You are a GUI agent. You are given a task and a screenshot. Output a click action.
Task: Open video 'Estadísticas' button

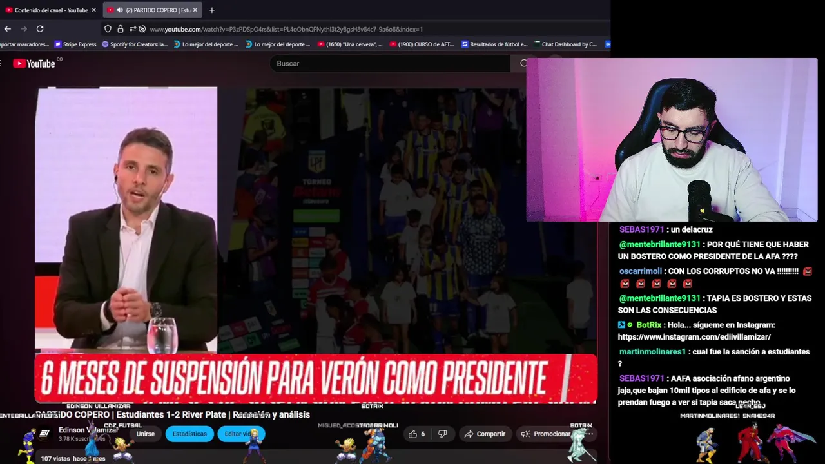(x=189, y=434)
